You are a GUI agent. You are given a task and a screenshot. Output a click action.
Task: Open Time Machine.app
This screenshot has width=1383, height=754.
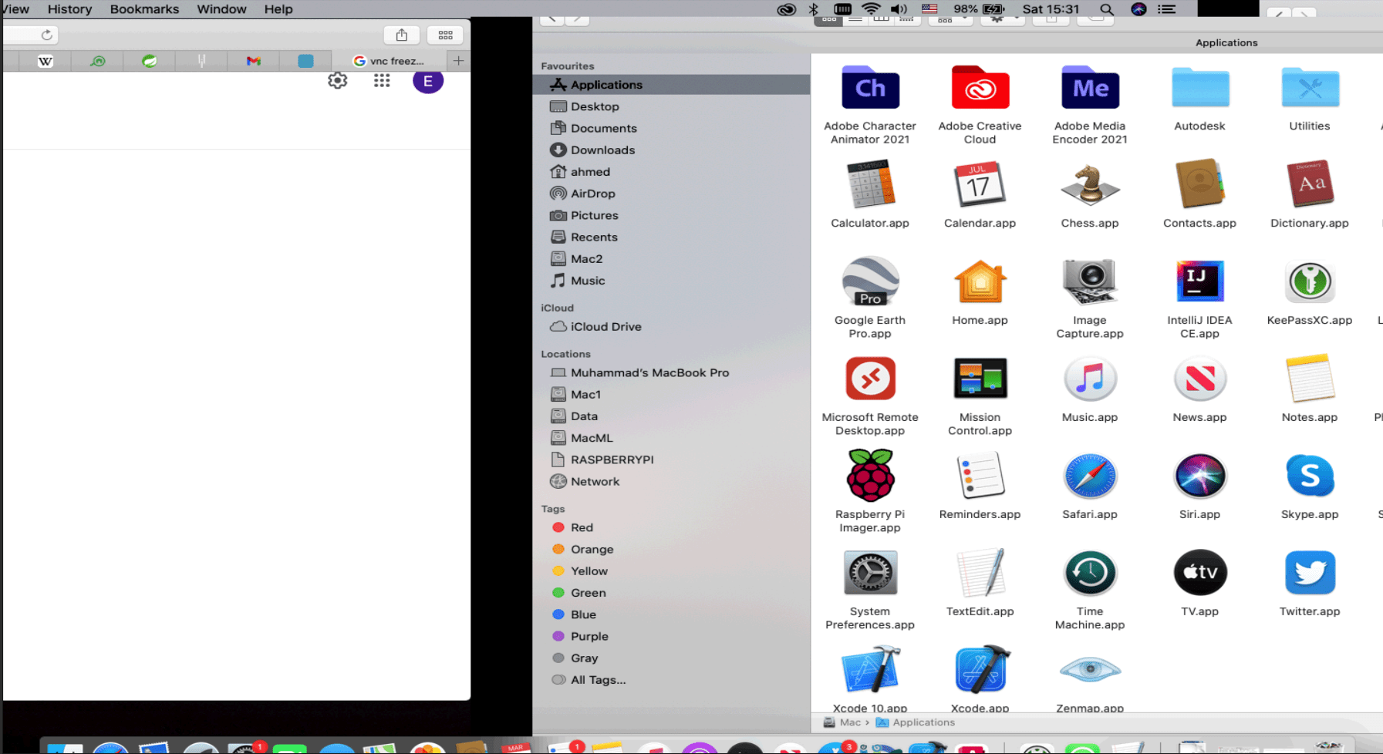[x=1089, y=572]
